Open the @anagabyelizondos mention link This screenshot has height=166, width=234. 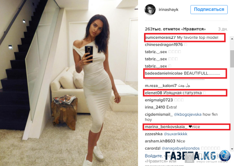(x=181, y=148)
